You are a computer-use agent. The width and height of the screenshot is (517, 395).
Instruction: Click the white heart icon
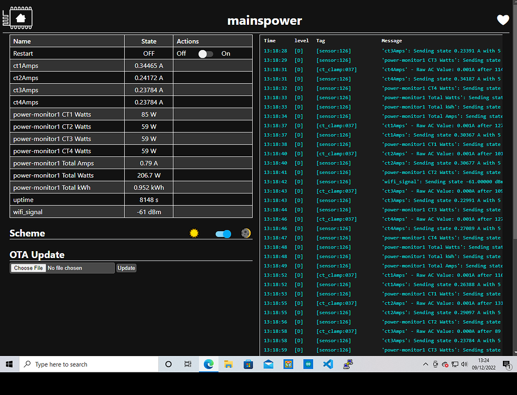pyautogui.click(x=503, y=20)
